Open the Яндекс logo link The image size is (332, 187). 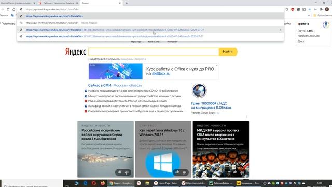coord(76,51)
